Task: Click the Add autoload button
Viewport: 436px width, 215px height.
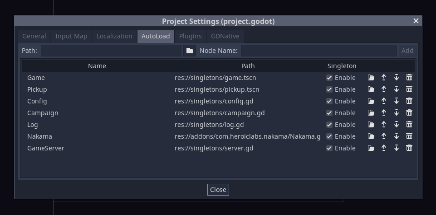Action: (407, 51)
